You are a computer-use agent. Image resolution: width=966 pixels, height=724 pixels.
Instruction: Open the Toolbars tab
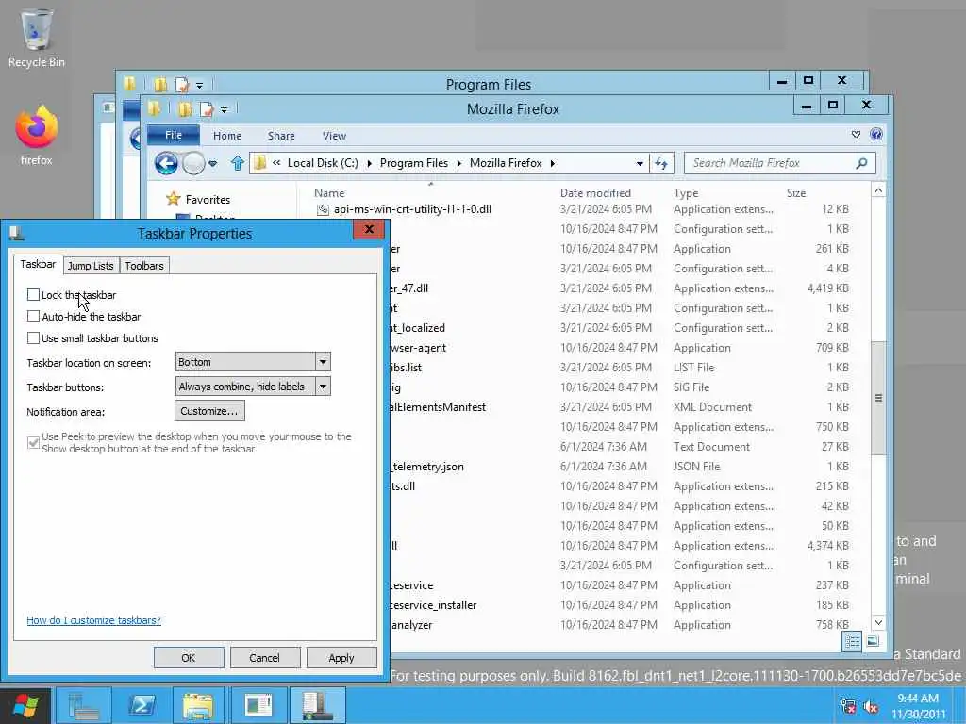pos(144,265)
